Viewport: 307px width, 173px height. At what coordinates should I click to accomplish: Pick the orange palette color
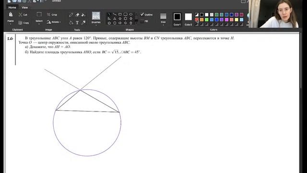(x=201, y=20)
